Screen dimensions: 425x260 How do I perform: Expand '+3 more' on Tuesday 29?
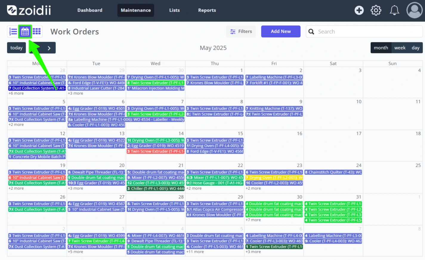75,94
